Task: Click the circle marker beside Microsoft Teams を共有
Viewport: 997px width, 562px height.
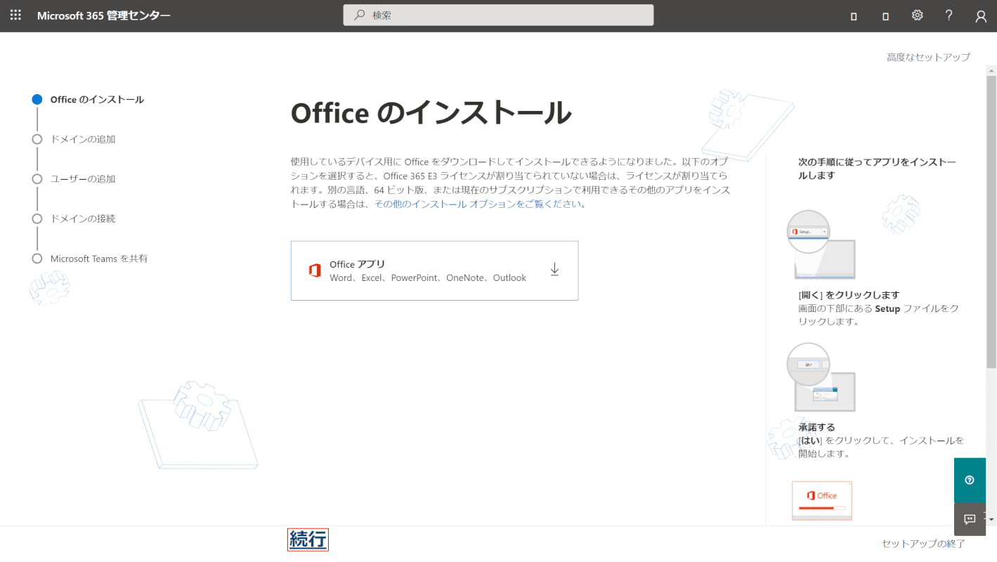Action: click(x=37, y=259)
